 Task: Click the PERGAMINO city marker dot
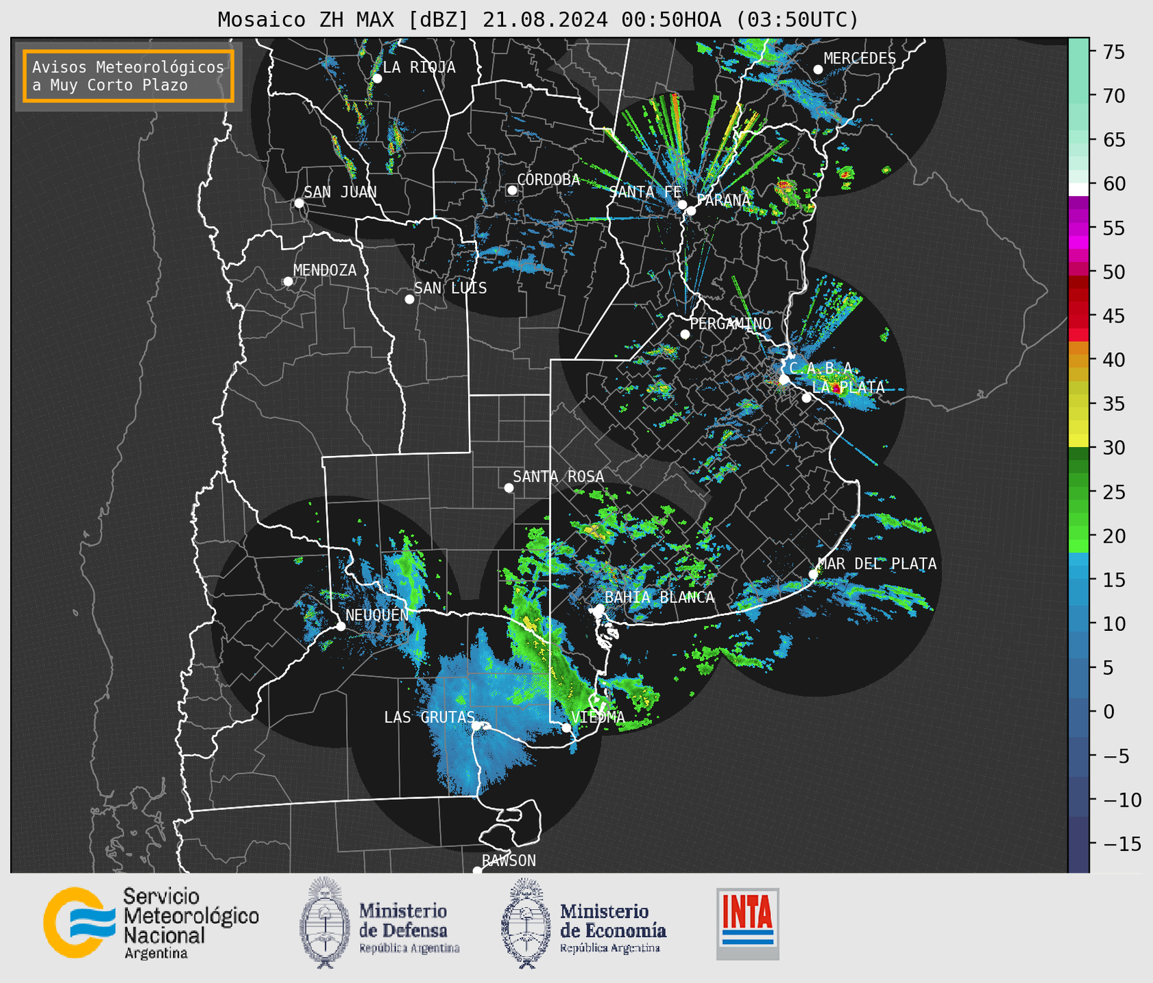pyautogui.click(x=685, y=334)
